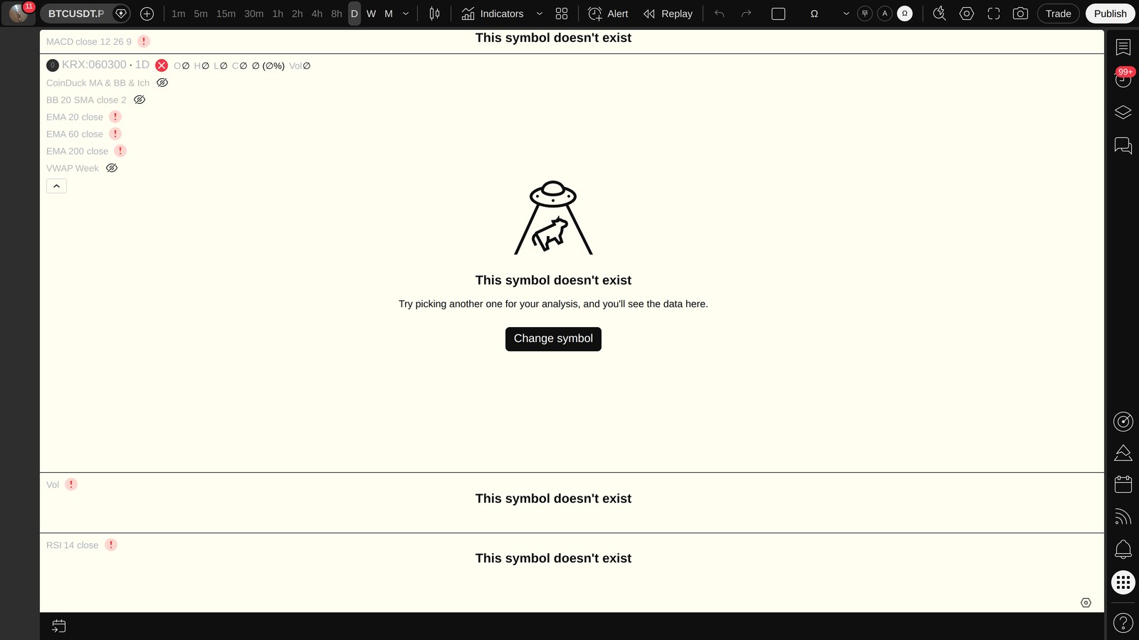Show the CoinDuck MA & BB & Ich indicator
This screenshot has width=1139, height=640.
pos(162,82)
